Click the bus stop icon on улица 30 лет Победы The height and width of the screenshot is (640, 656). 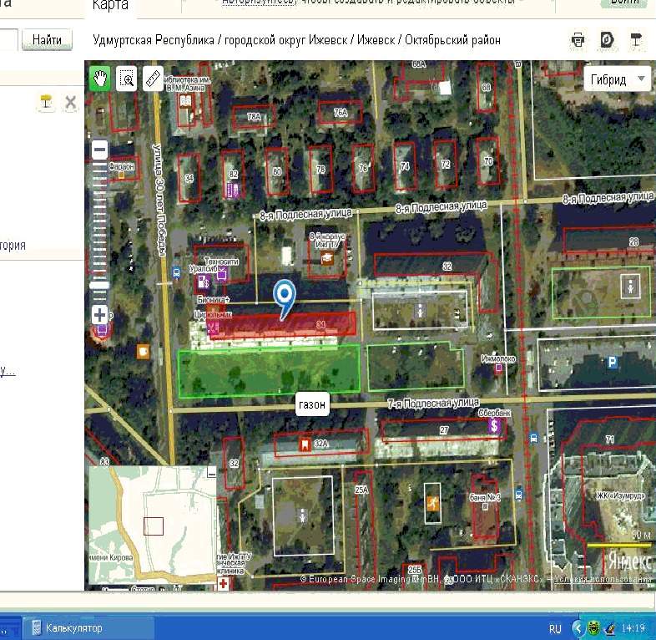[176, 273]
